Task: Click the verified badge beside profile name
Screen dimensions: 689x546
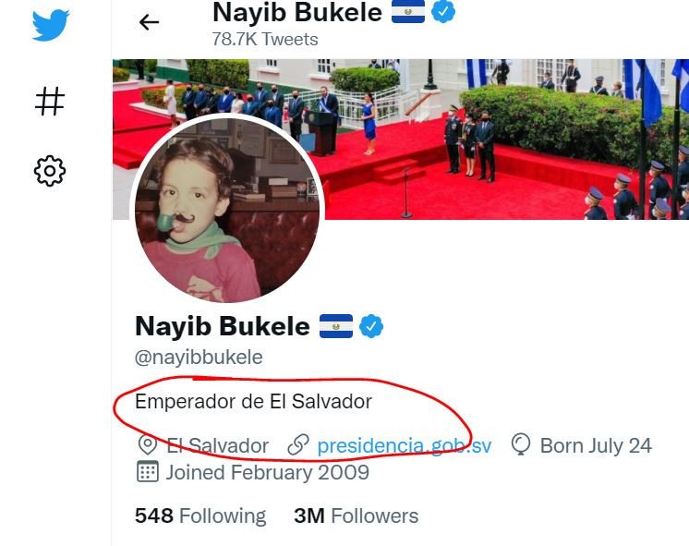Action: pyautogui.click(x=371, y=326)
